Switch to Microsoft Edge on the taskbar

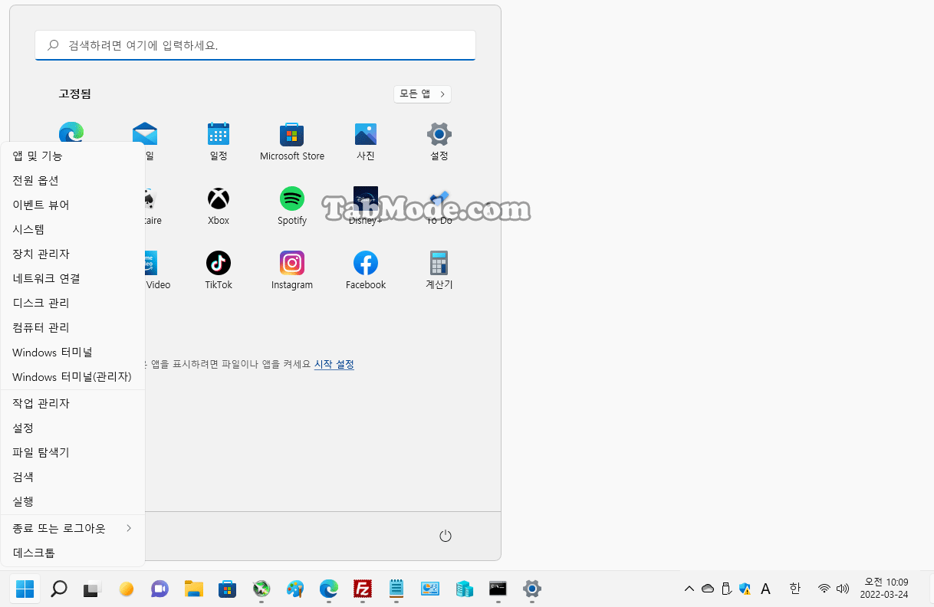pyautogui.click(x=328, y=589)
